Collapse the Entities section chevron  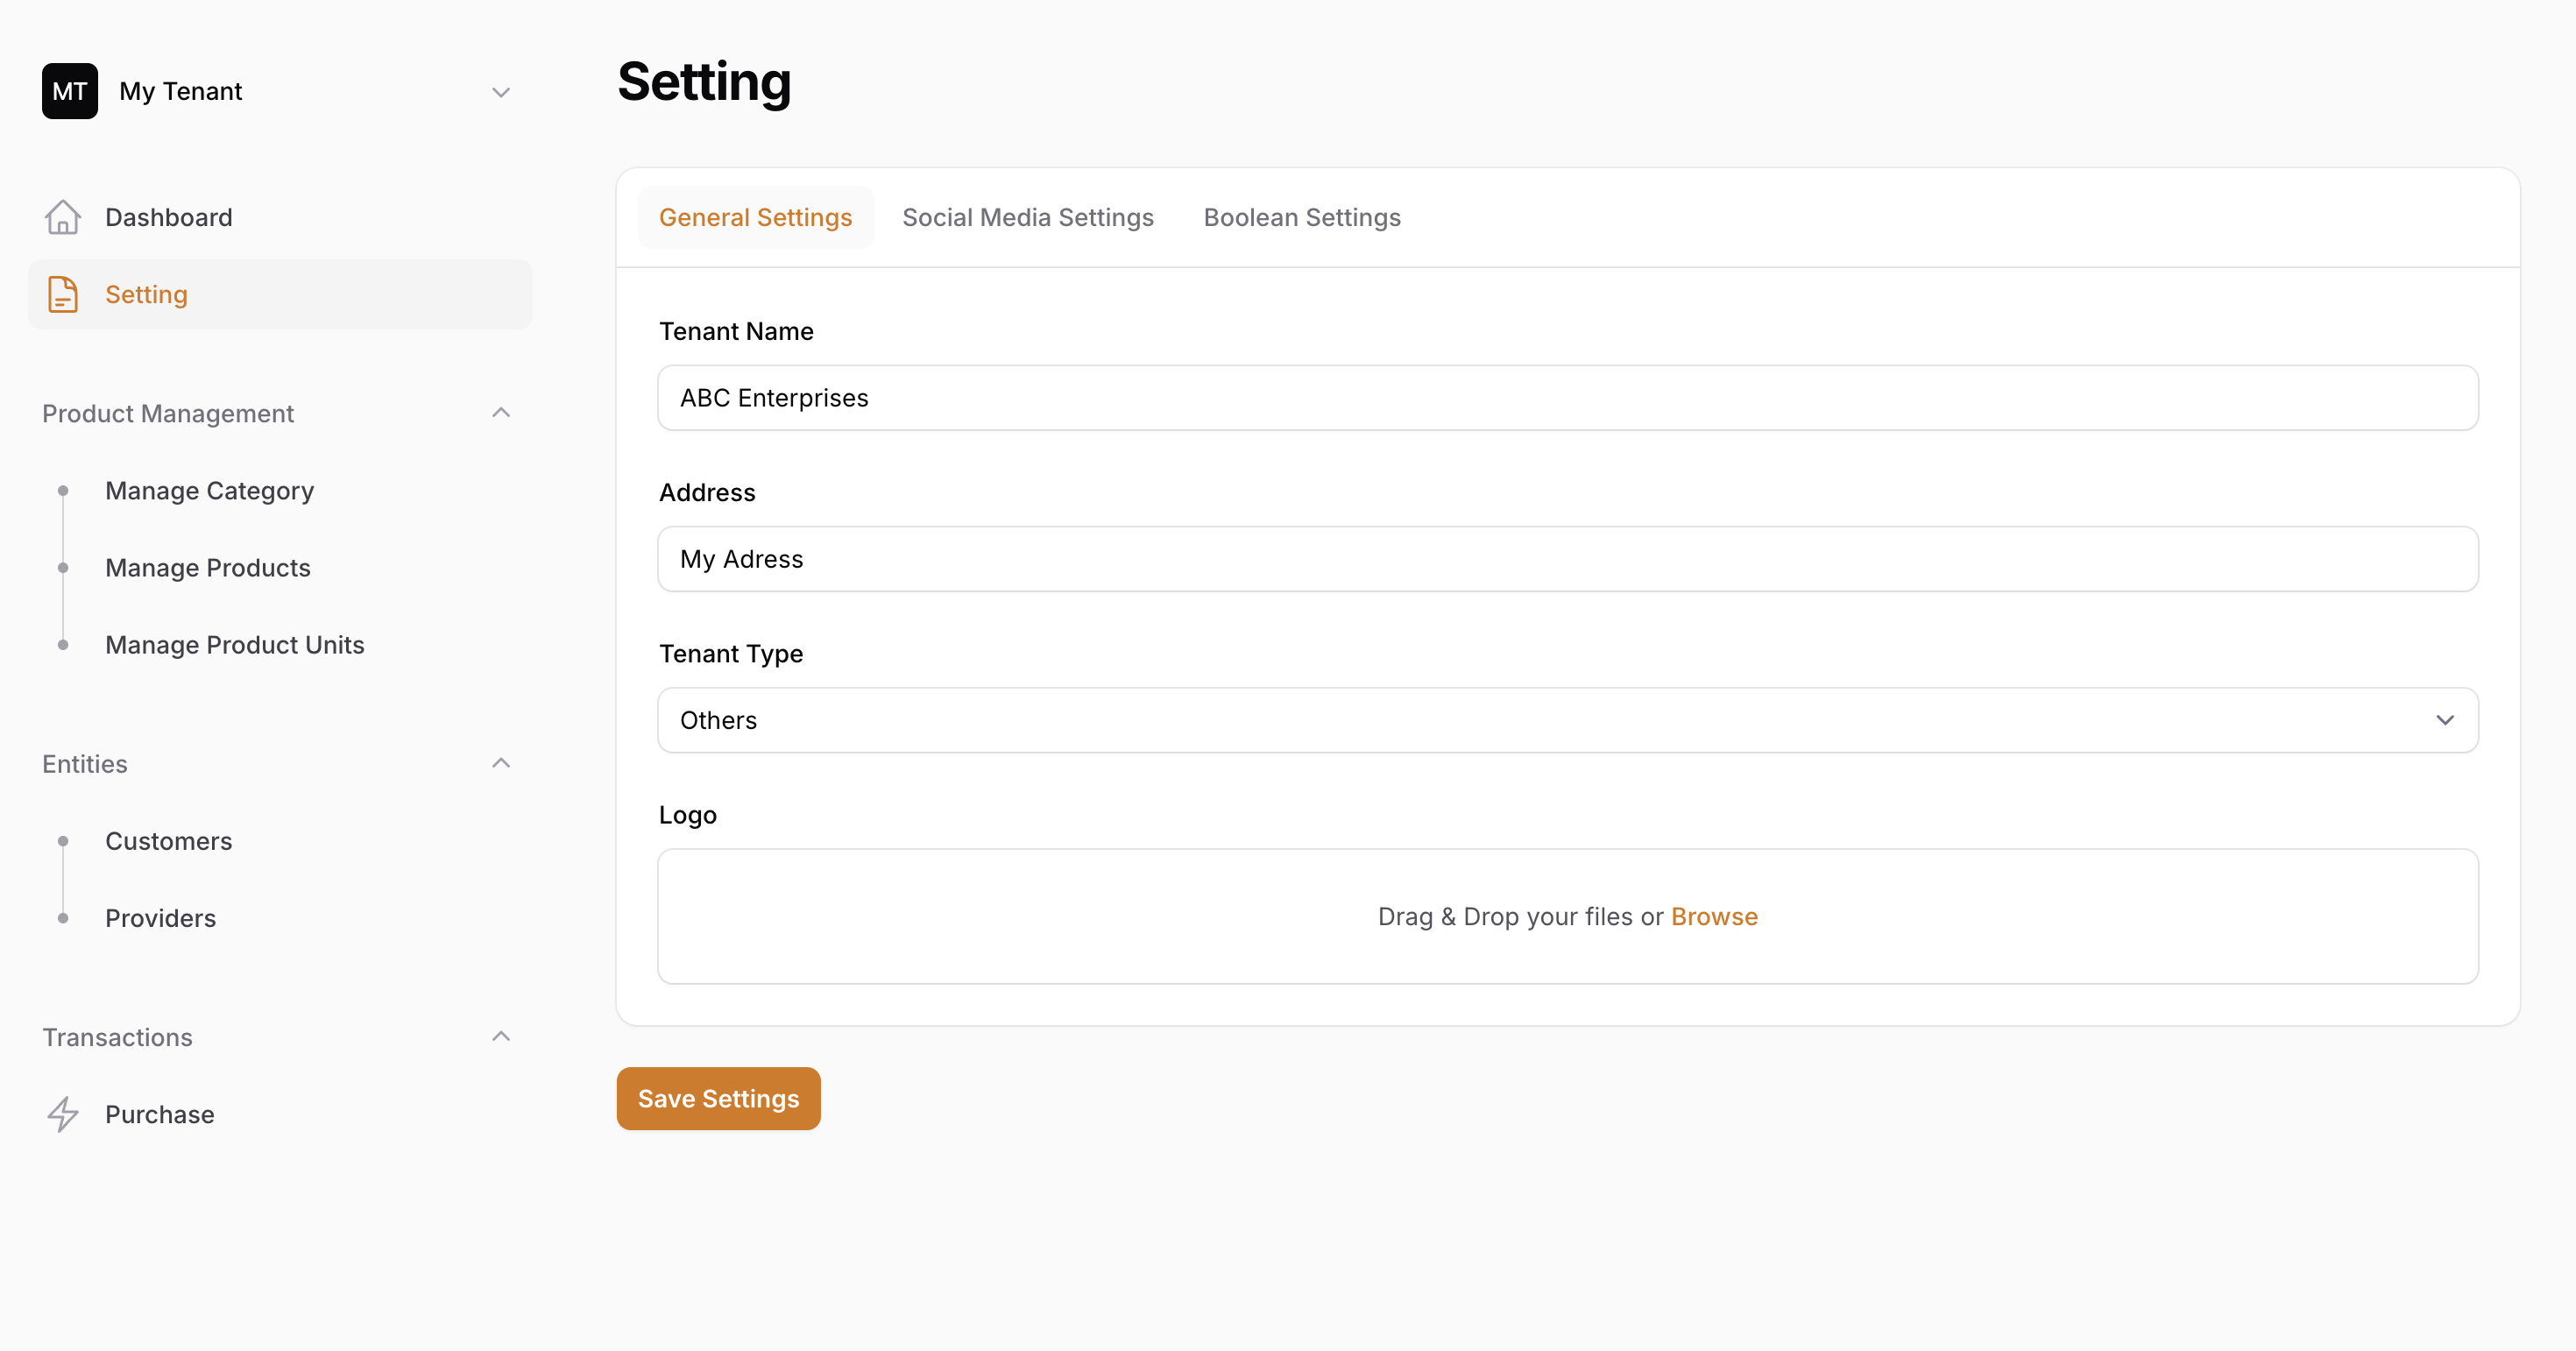501,763
